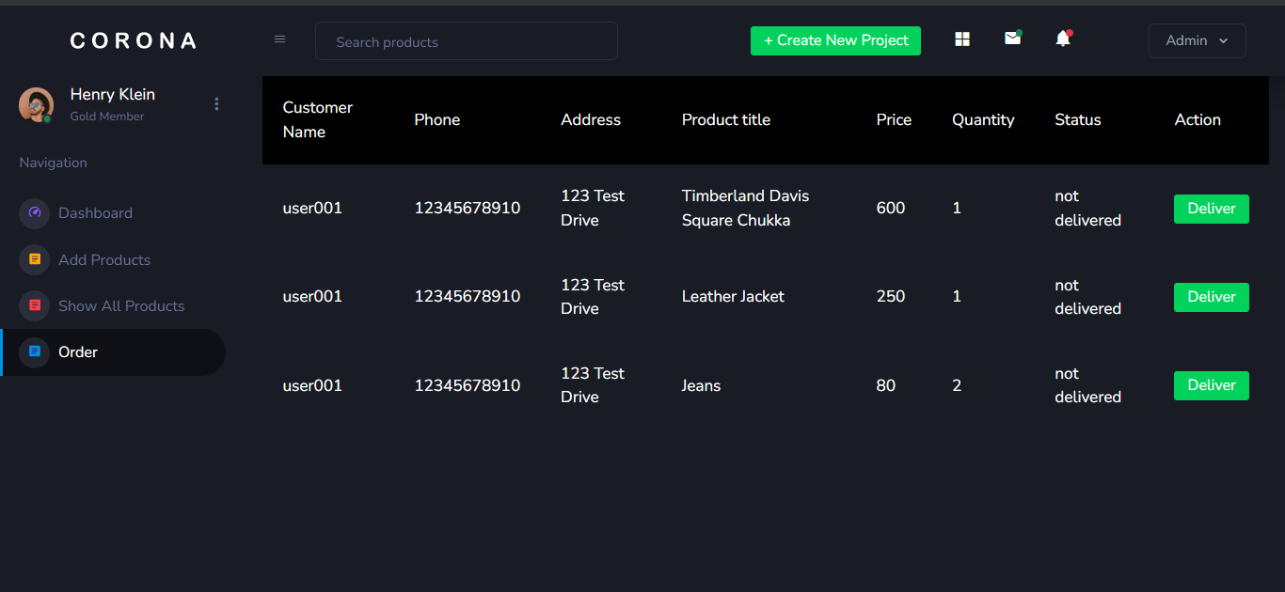Click the Add Products icon in the sidebar
Viewport: 1285px width, 592px height.
coord(34,259)
